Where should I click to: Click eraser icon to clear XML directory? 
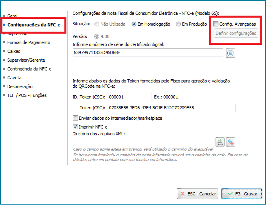click(230, 142)
